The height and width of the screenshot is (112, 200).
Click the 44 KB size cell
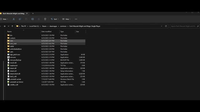pos(83,54)
